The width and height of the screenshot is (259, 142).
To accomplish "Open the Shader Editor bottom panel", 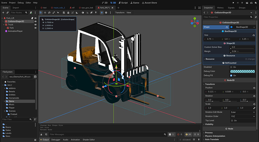I will click(x=89, y=140).
